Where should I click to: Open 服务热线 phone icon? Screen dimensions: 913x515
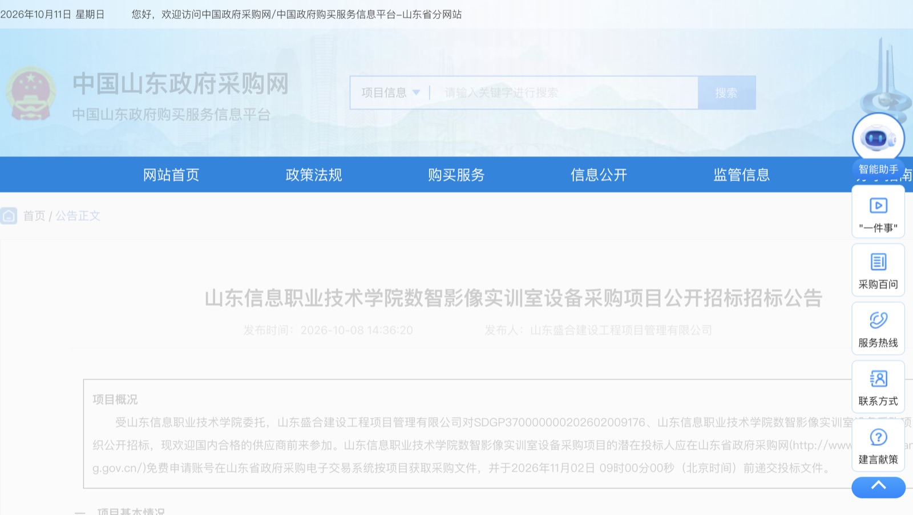[878, 329]
